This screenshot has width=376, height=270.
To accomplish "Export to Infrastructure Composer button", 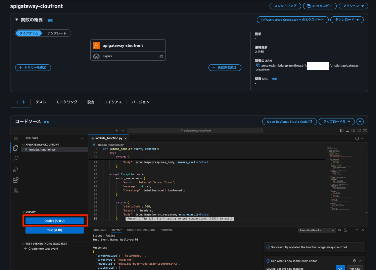I will point(292,20).
